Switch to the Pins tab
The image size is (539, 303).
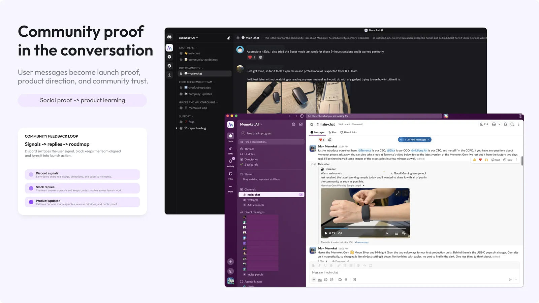[x=332, y=132]
